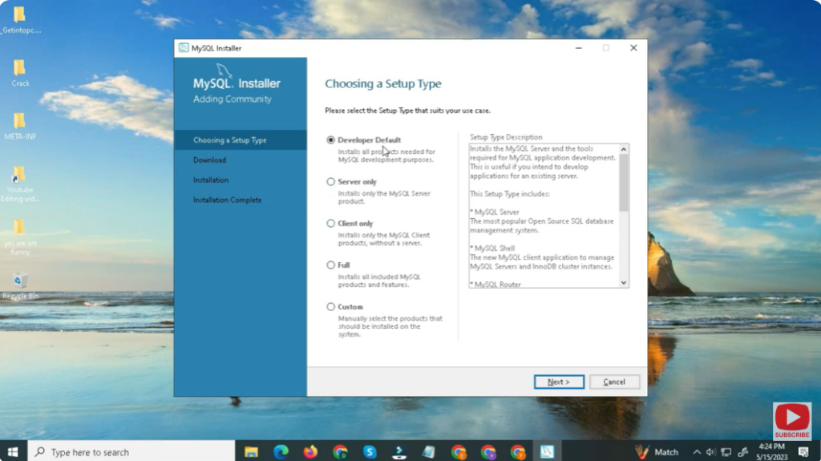Viewport: 821px width, 461px height.
Task: Select the Getintopc folder on desktop
Action: click(x=20, y=20)
